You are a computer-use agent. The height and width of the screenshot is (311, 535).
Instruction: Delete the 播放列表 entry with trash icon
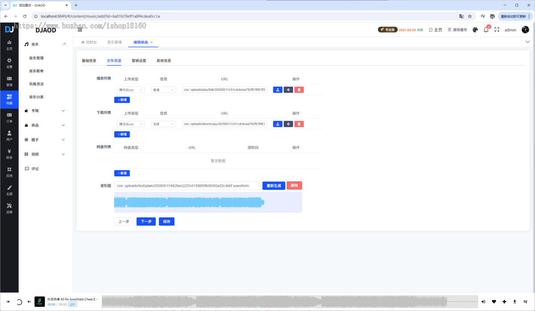[299, 90]
